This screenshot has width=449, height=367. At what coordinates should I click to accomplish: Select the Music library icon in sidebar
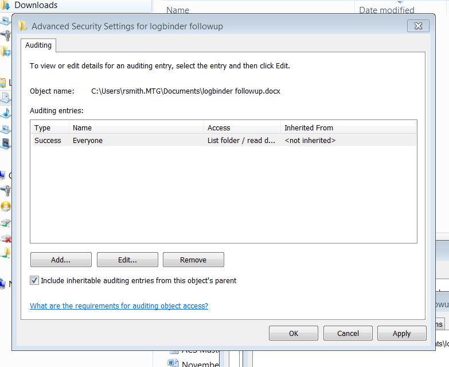pos(5,111)
